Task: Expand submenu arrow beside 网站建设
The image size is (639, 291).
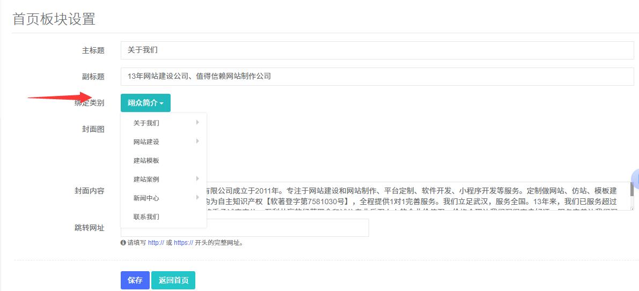Action: coord(197,141)
